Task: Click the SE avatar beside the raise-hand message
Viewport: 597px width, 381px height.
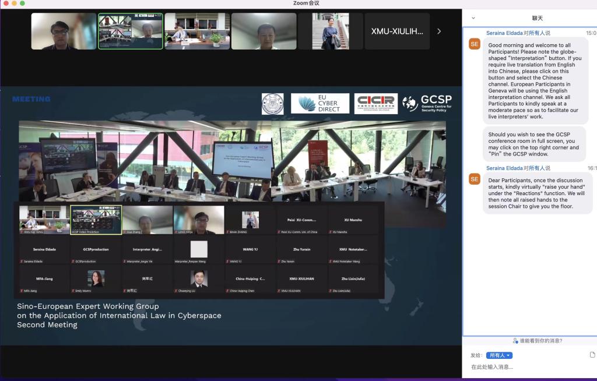Action: coord(475,179)
